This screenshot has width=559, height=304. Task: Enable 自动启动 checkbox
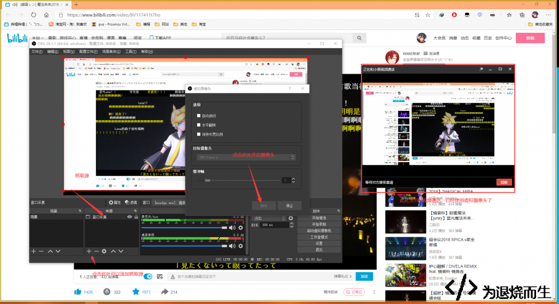[199, 116]
